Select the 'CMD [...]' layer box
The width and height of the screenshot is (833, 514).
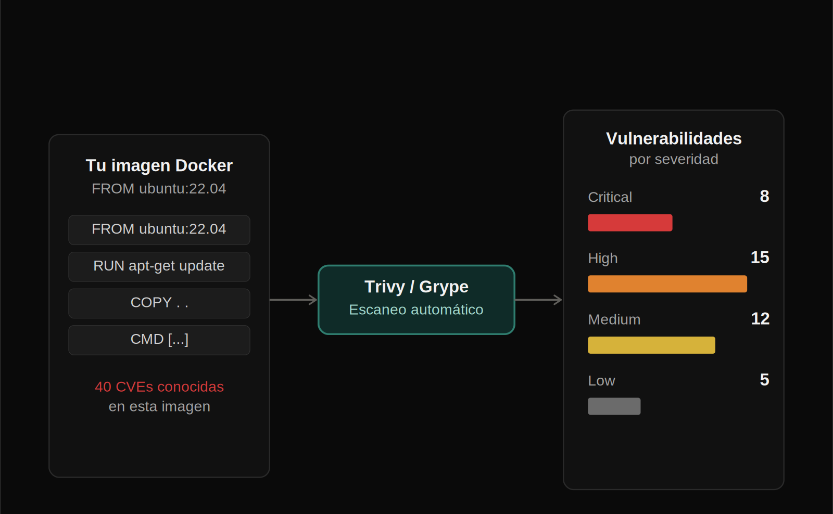tap(159, 340)
